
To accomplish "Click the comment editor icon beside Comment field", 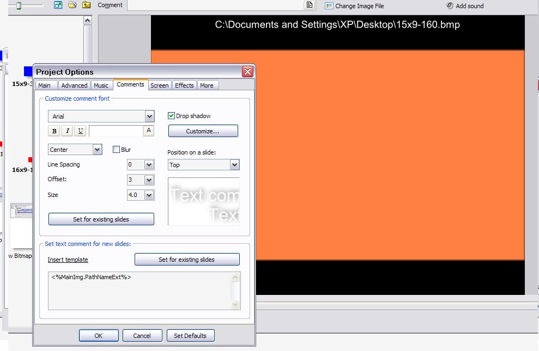I will coord(309,5).
